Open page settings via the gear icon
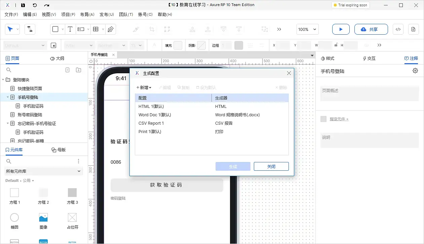The height and width of the screenshot is (244, 424). point(415,71)
